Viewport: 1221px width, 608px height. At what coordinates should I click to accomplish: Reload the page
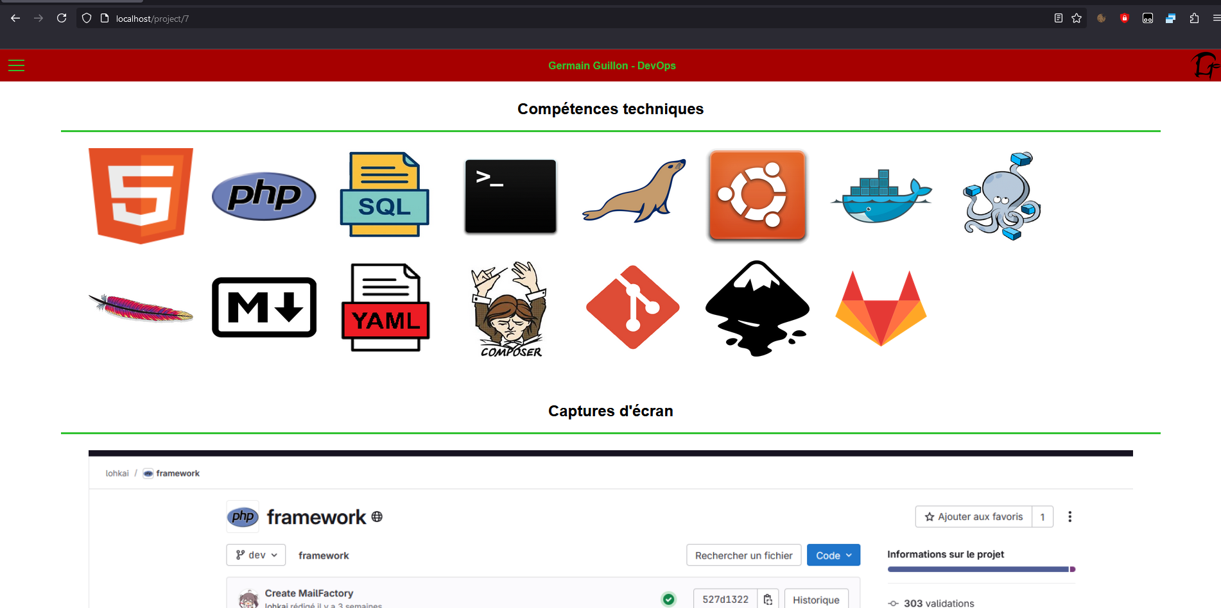click(62, 18)
